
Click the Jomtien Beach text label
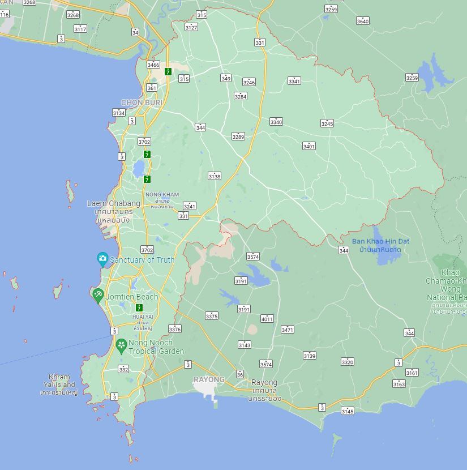132,297
